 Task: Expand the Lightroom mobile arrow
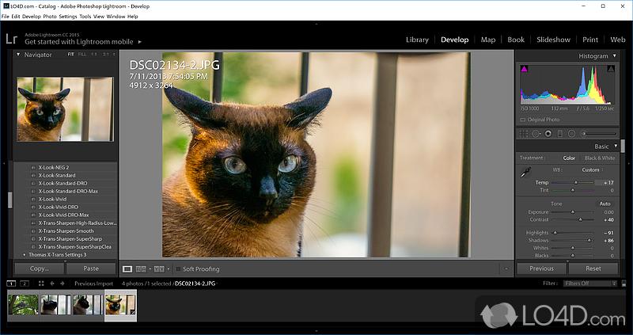click(140, 42)
